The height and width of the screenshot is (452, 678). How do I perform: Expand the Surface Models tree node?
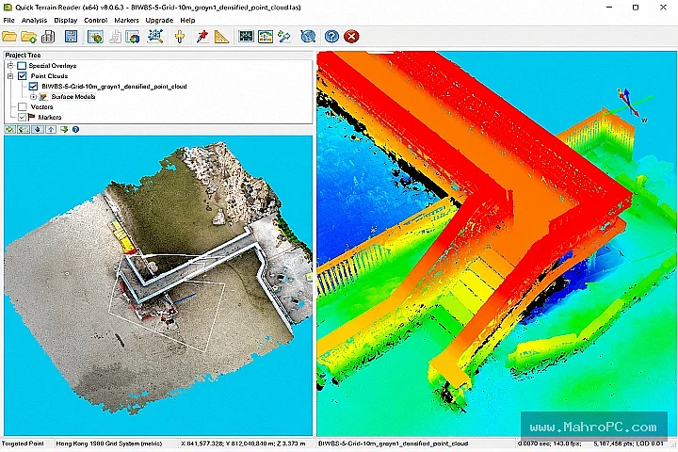coord(33,96)
